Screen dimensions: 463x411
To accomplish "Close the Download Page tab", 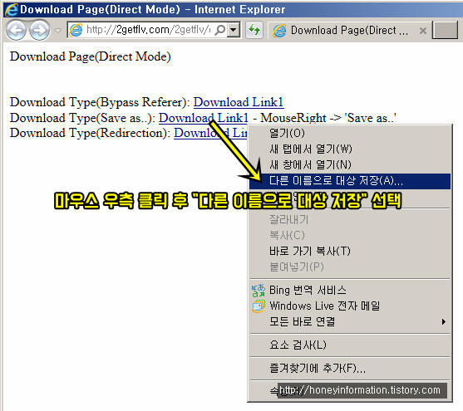I will pyautogui.click(x=423, y=31).
